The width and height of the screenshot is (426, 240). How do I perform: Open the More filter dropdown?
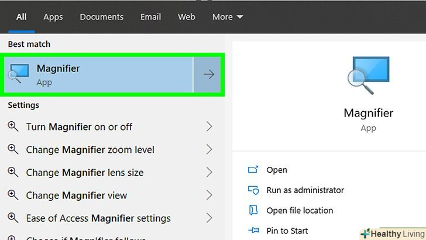coord(228,17)
